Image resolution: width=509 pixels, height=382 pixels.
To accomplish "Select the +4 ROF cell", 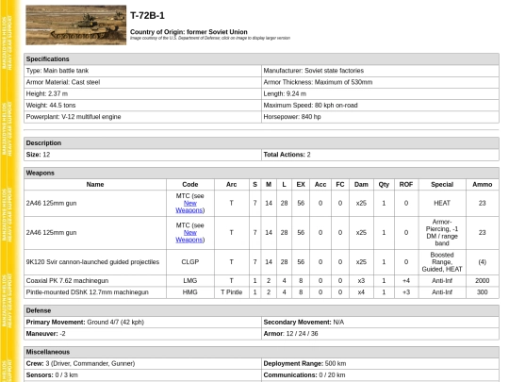I will click(x=406, y=281).
